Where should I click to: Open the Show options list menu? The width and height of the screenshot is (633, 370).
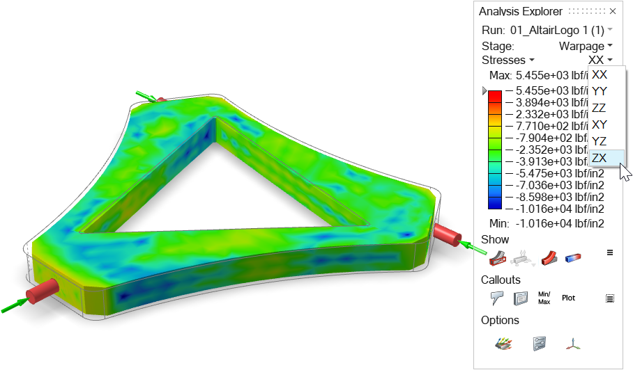[610, 252]
